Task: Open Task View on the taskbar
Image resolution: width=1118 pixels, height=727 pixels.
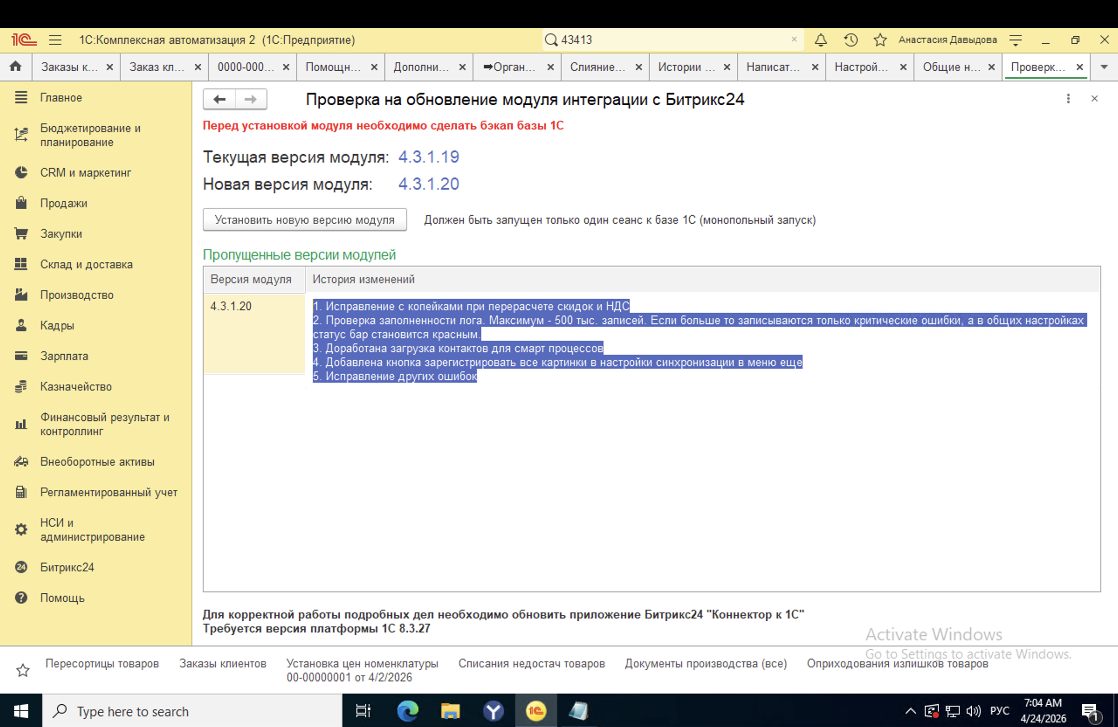Action: click(363, 711)
